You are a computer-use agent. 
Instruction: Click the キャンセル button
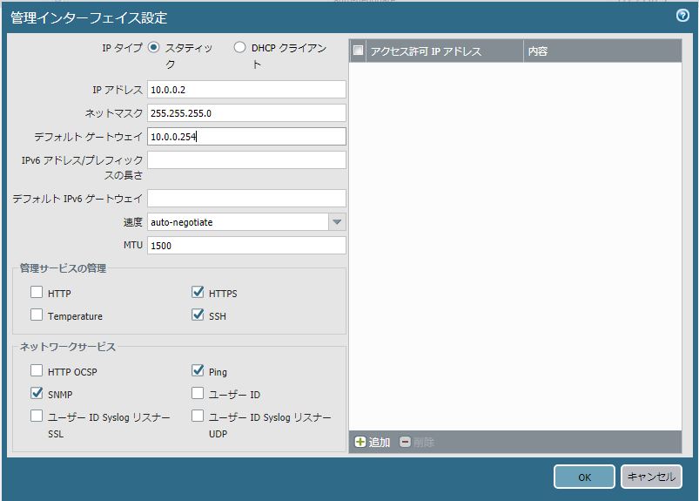[650, 477]
